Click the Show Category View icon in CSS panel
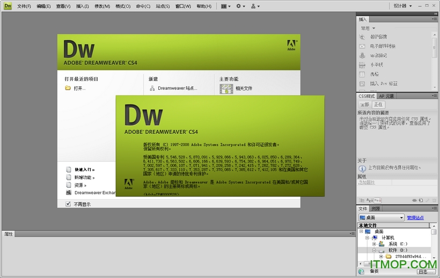The image size is (440, 278). tap(362, 200)
